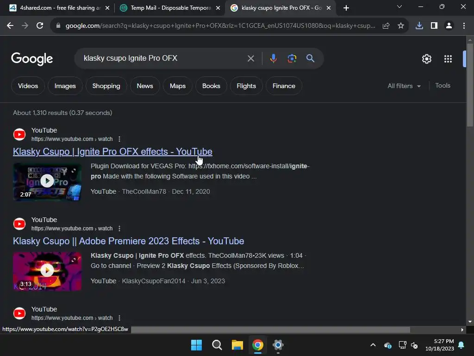
Task: Start voice search with microphone icon
Action: [273, 58]
